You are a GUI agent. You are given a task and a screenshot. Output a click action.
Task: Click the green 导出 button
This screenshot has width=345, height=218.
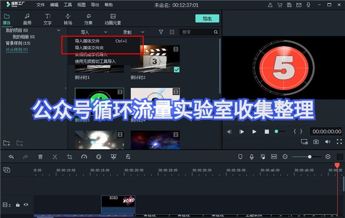click(x=207, y=19)
